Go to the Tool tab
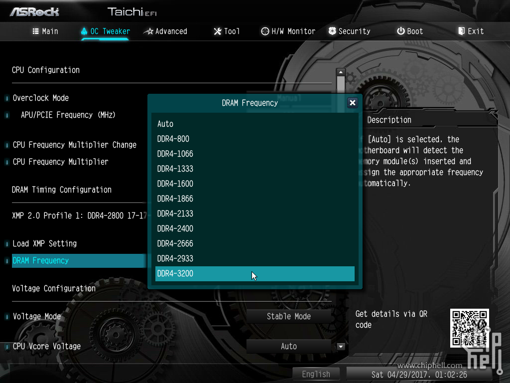The width and height of the screenshot is (510, 383). click(227, 31)
